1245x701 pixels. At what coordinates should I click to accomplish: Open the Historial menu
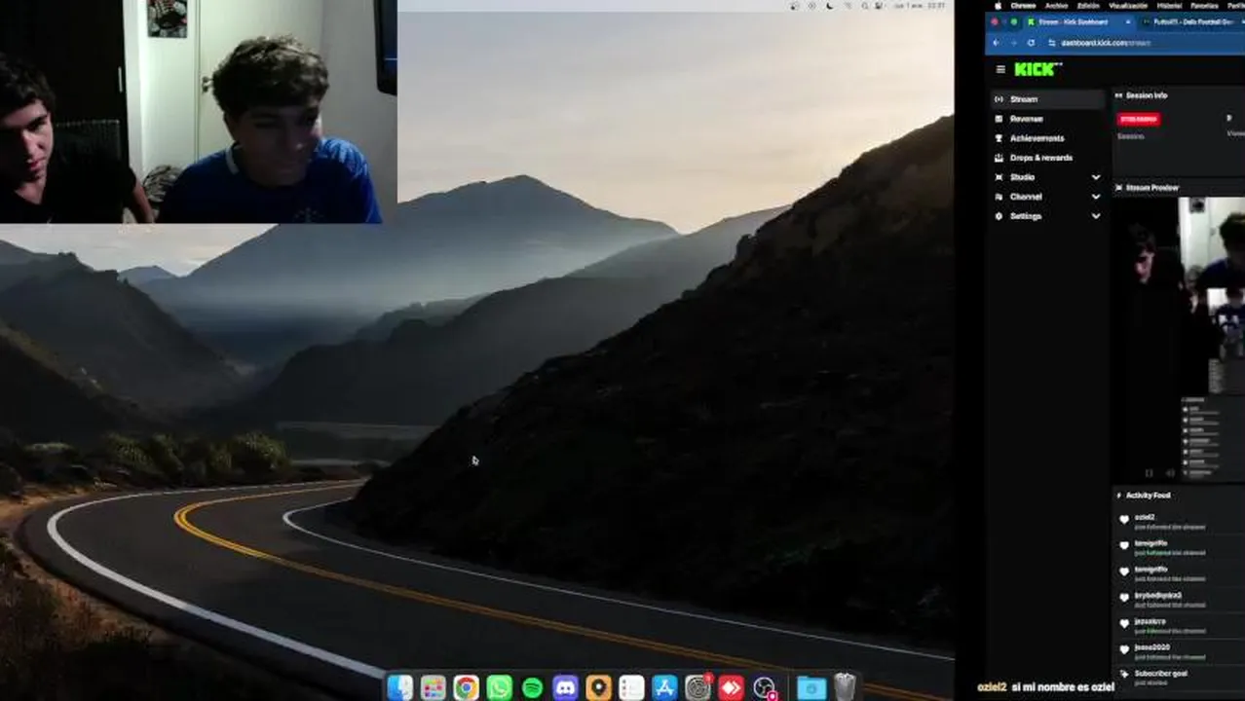pos(1169,5)
